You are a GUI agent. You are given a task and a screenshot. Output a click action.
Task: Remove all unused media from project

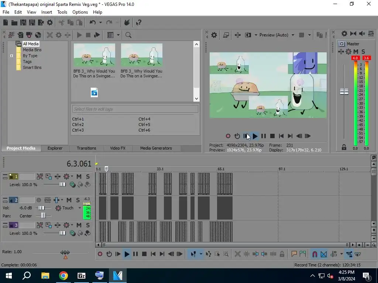point(11,35)
